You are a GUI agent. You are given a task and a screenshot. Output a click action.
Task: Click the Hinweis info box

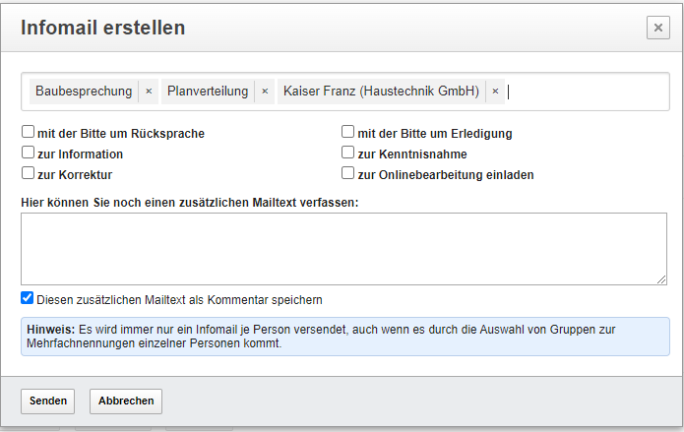click(344, 337)
